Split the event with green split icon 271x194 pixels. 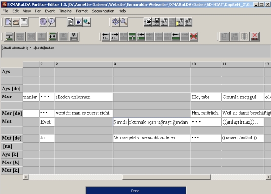(132, 36)
